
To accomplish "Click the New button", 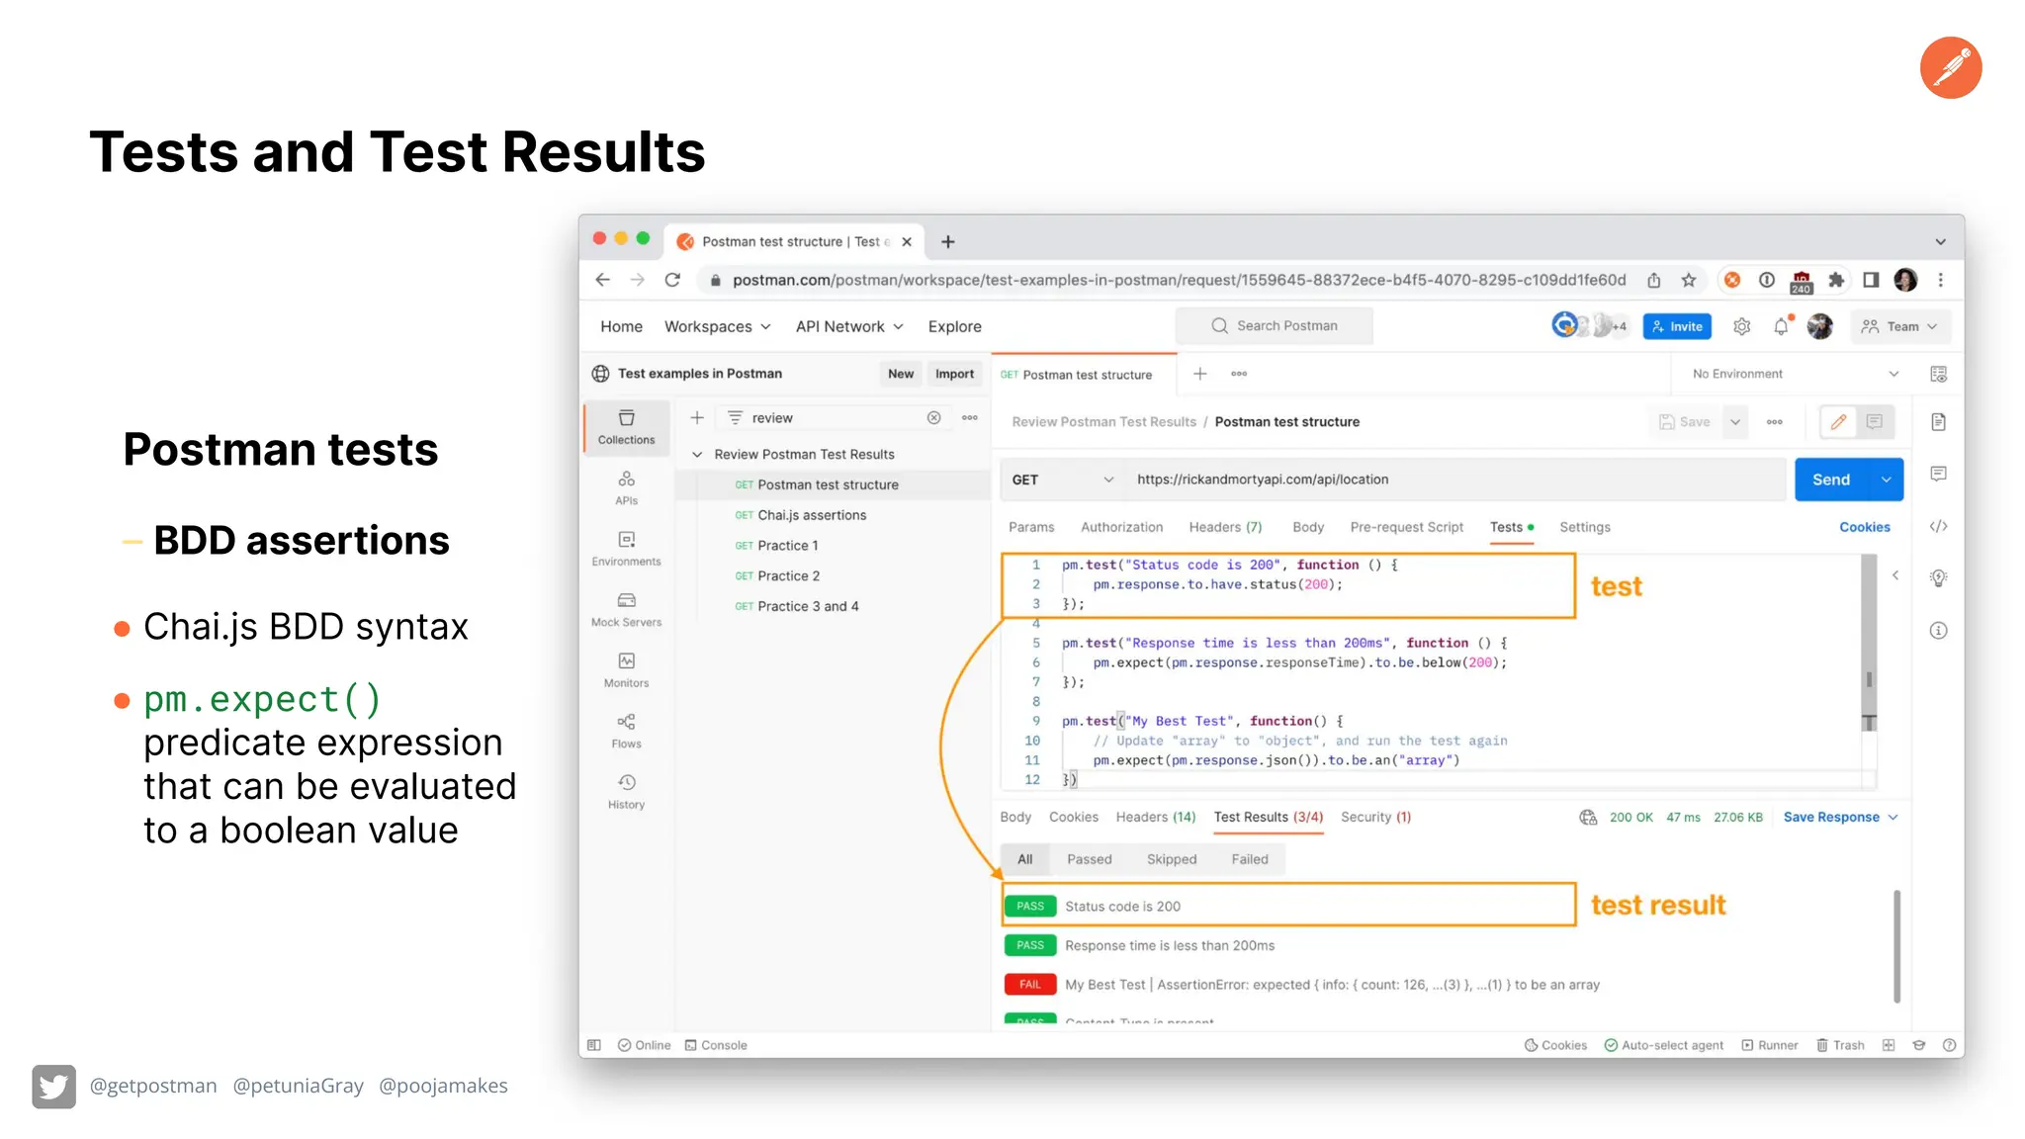I will click(x=900, y=374).
